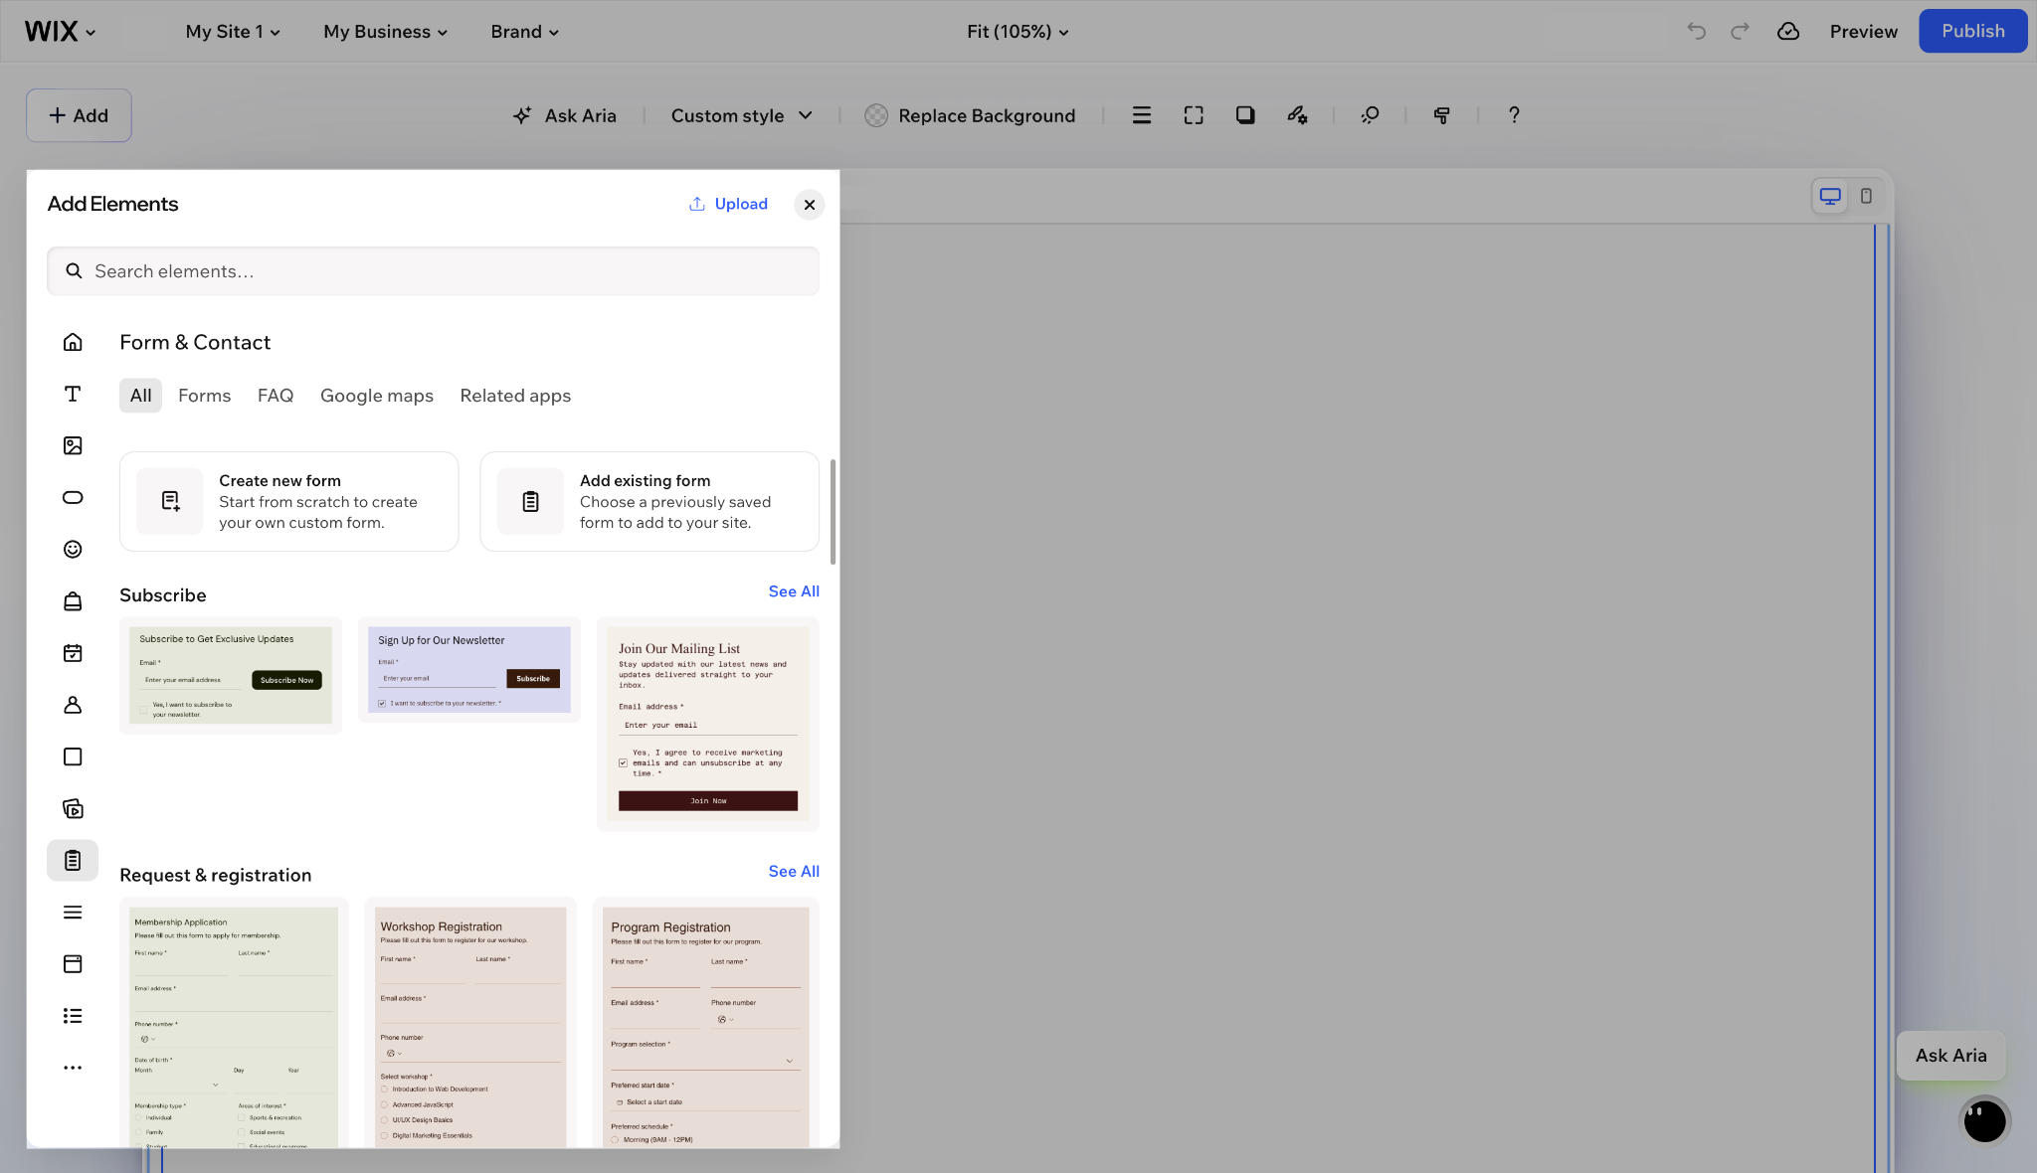Viewport: 2037px width, 1173px height.
Task: Open the My Business dropdown
Action: click(385, 31)
